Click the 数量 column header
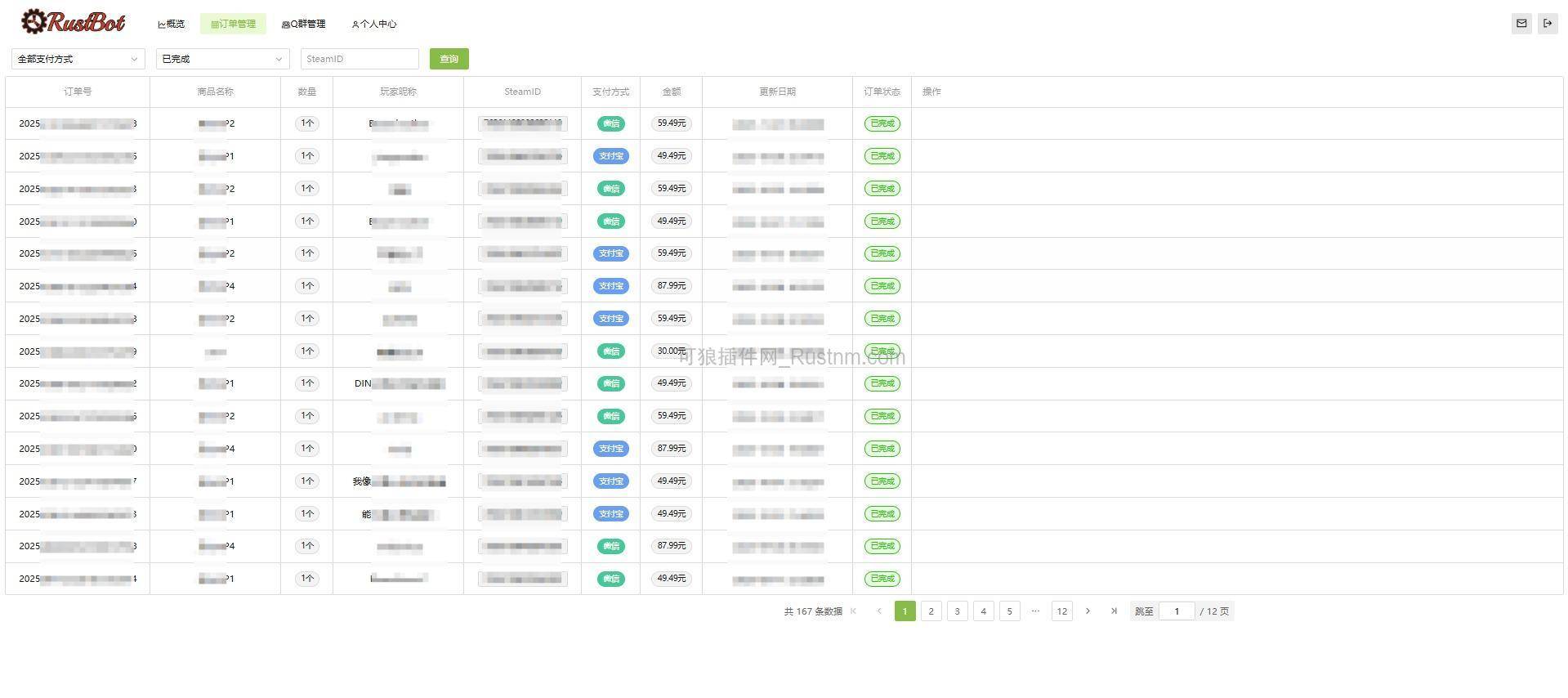The width and height of the screenshot is (1568, 698). coord(306,92)
